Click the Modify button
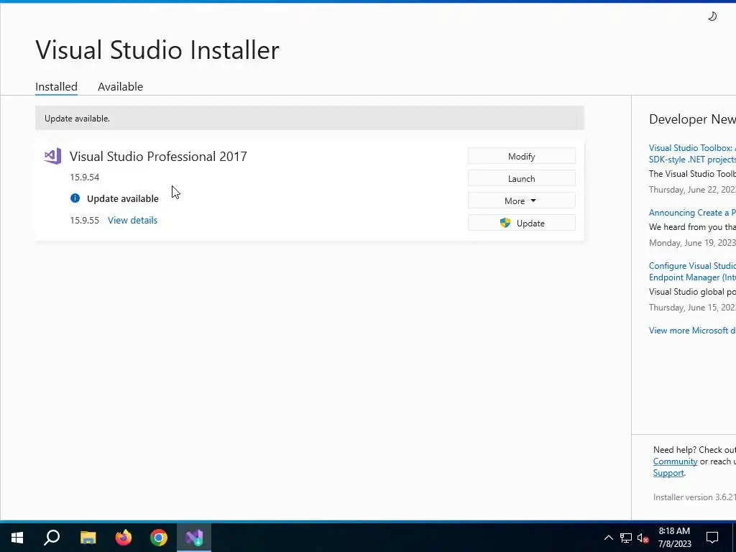Viewport: 736px width, 552px height. 522,156
